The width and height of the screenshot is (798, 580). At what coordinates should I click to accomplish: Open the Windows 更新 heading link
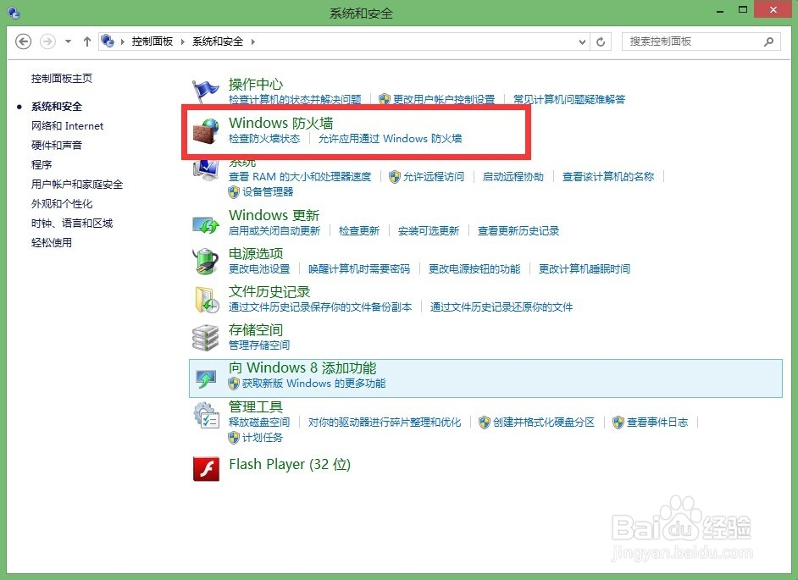click(x=274, y=215)
